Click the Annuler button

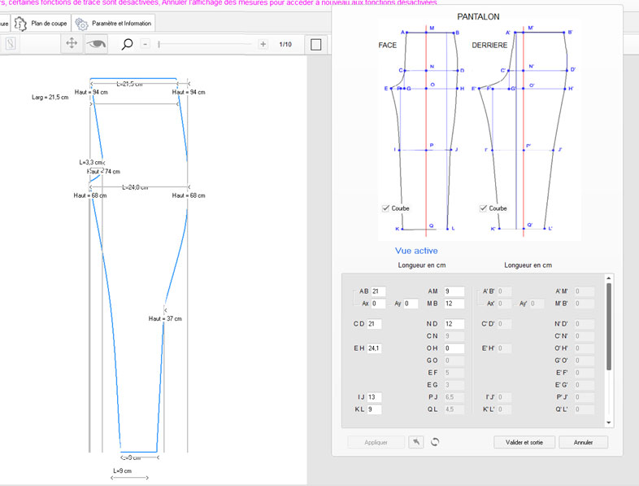pos(583,442)
